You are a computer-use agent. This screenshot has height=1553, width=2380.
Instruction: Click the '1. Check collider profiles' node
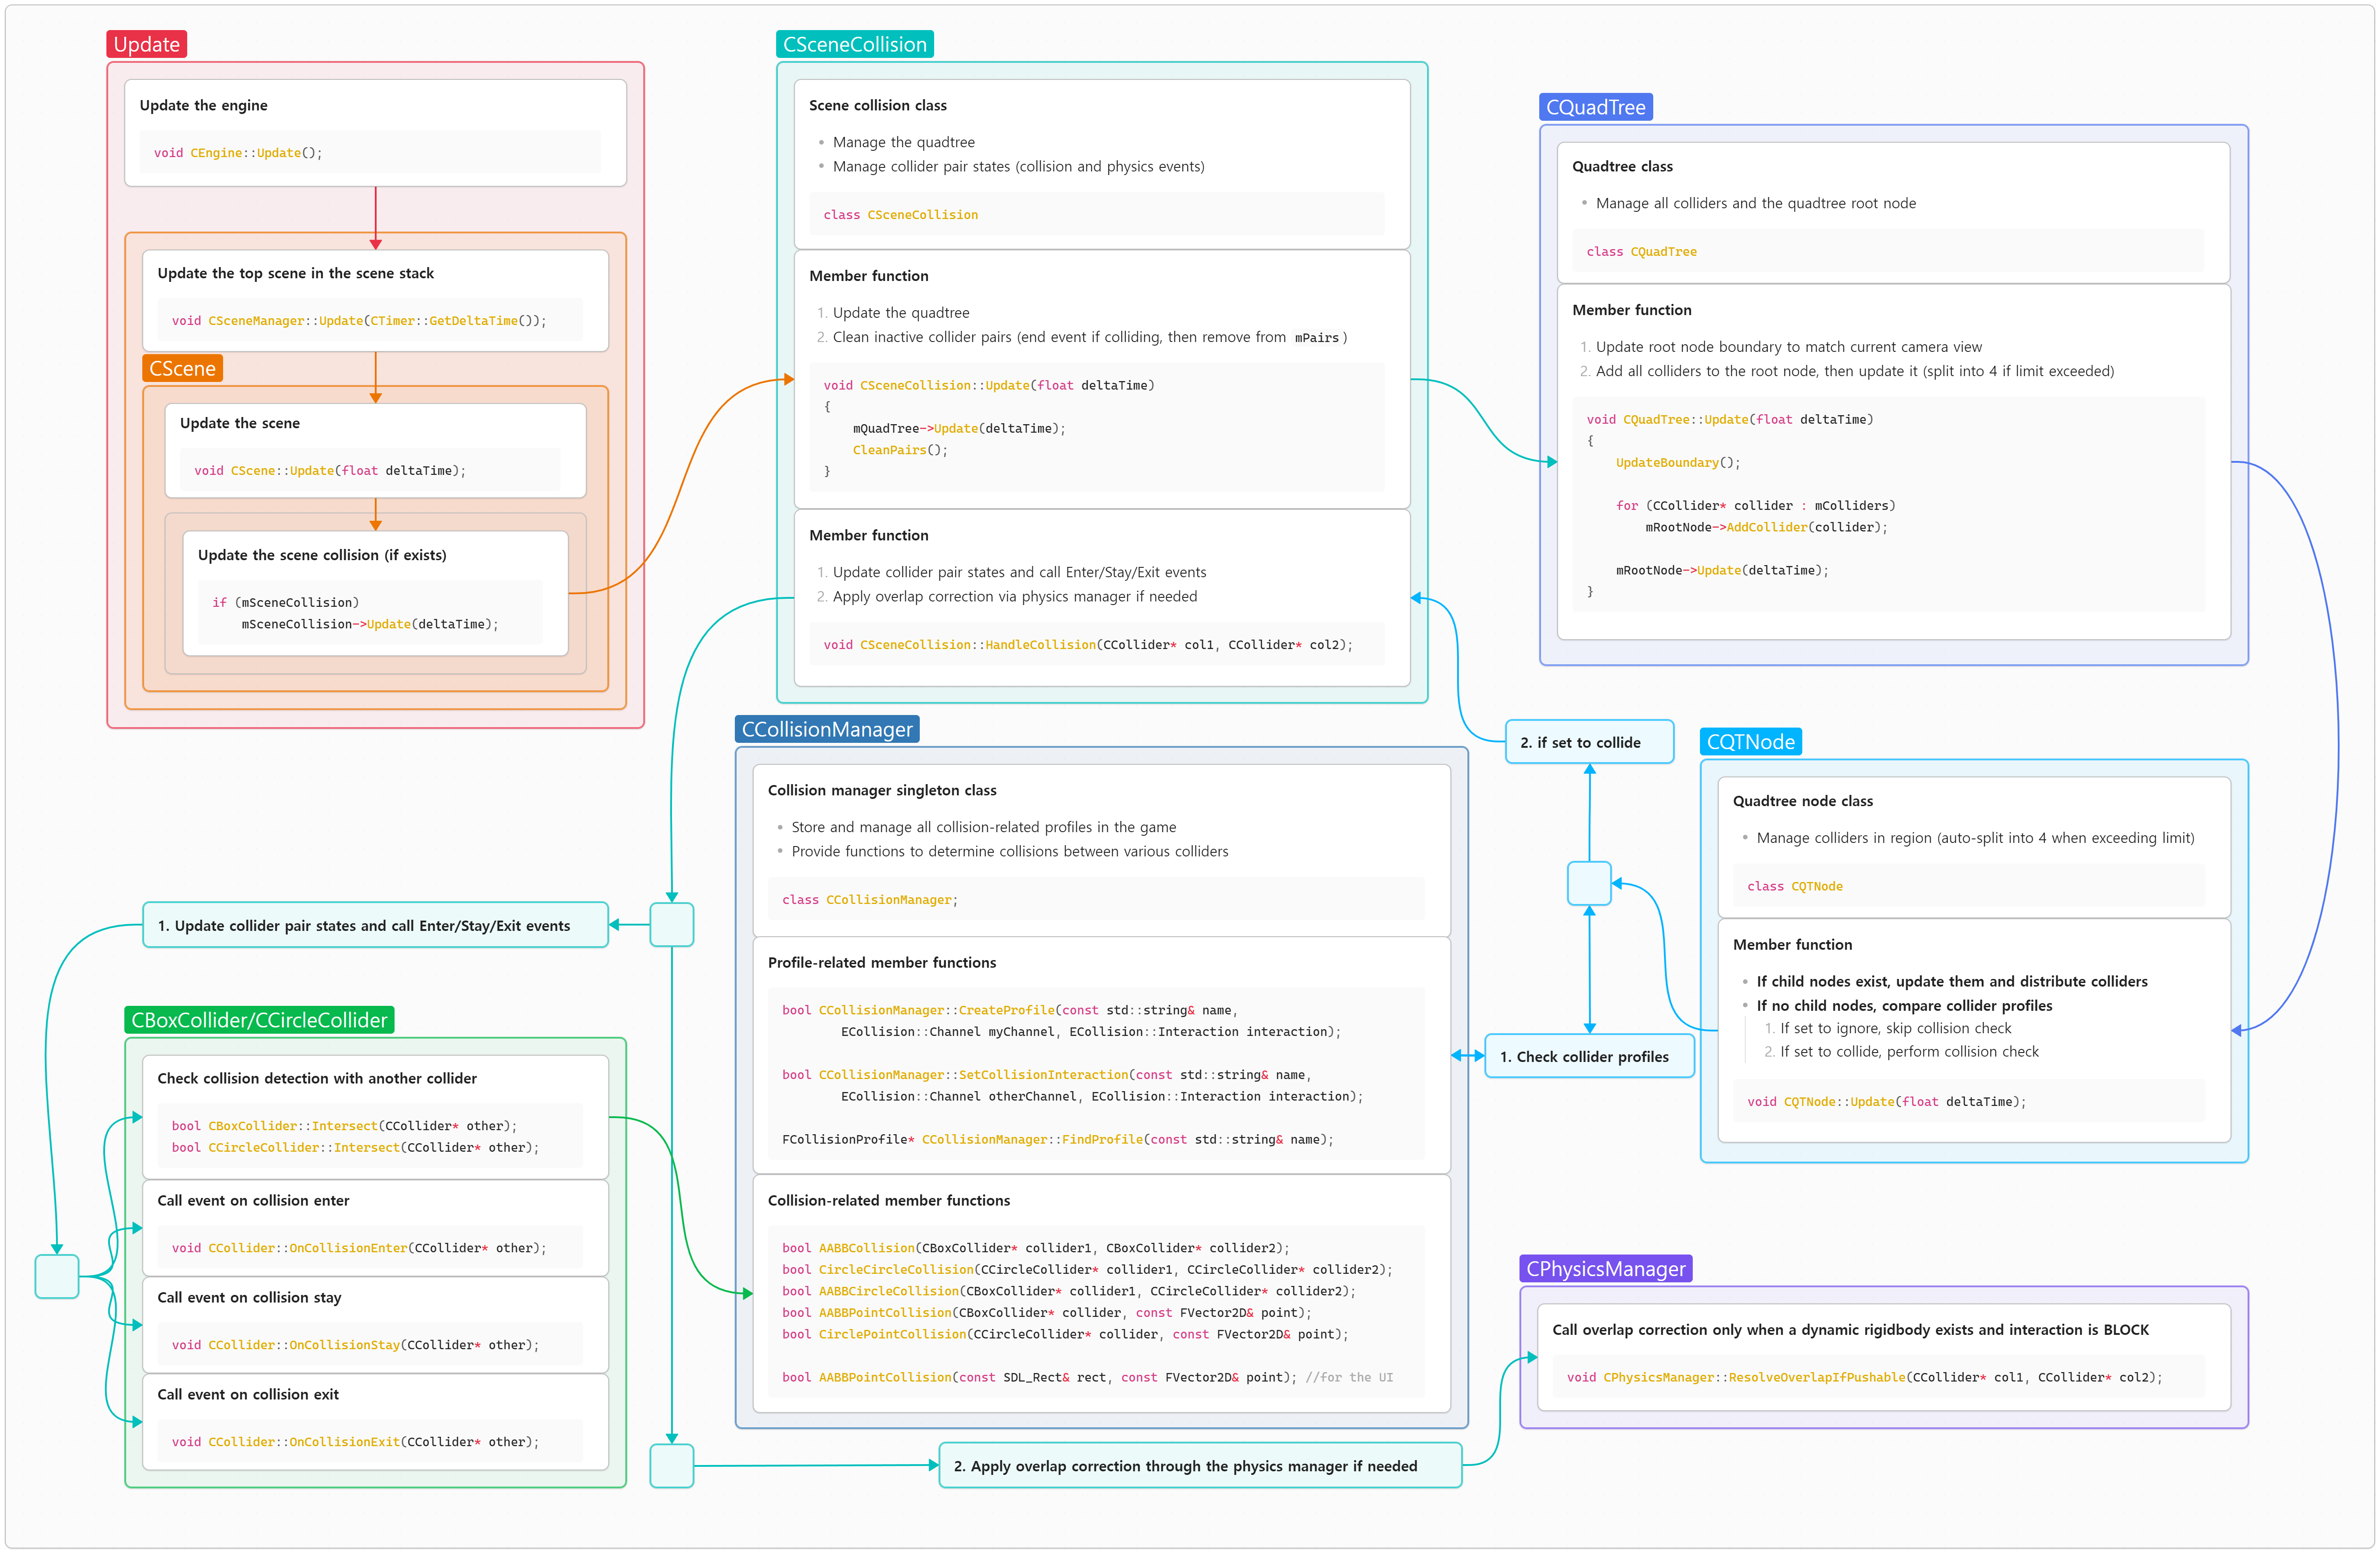(1589, 1056)
